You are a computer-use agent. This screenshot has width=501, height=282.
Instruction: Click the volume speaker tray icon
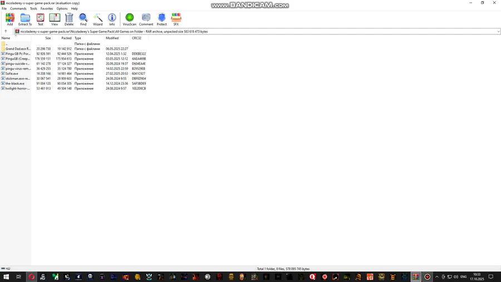pyautogui.click(x=455, y=277)
